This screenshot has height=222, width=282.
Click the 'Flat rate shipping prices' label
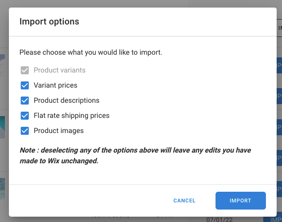point(71,116)
